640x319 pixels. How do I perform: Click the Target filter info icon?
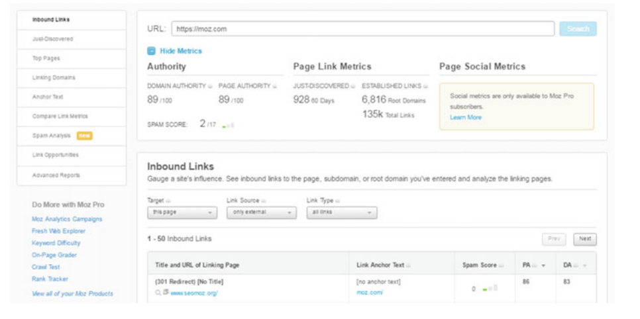(x=168, y=201)
